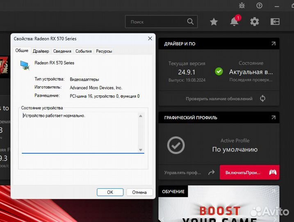Open the Boost Your Game tutorial thumbnail
Image resolution: width=294 pixels, height=222 pixels.
point(219,204)
